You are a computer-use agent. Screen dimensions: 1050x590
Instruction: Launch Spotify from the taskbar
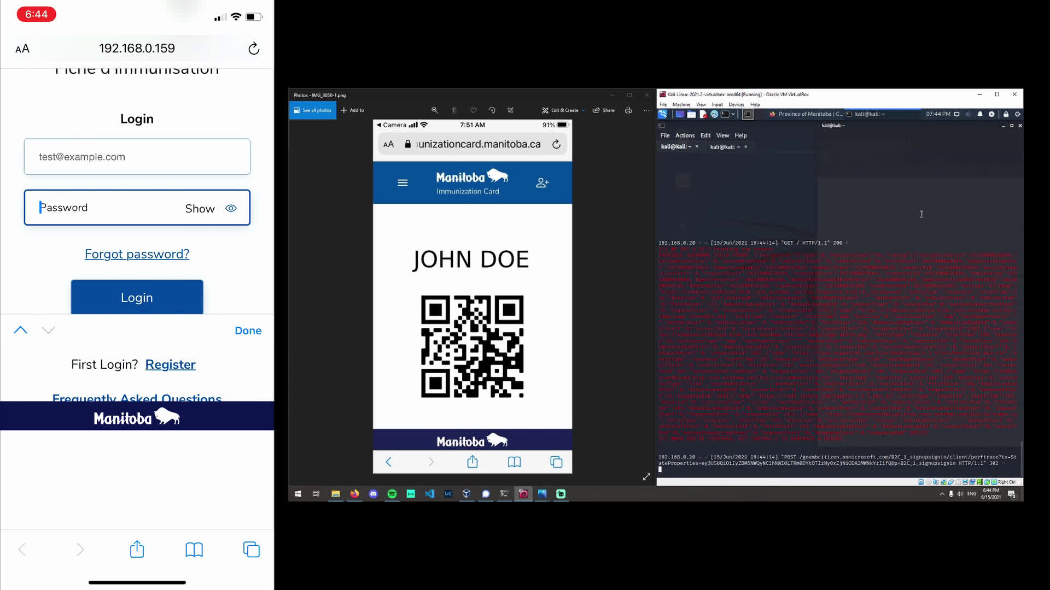(393, 493)
